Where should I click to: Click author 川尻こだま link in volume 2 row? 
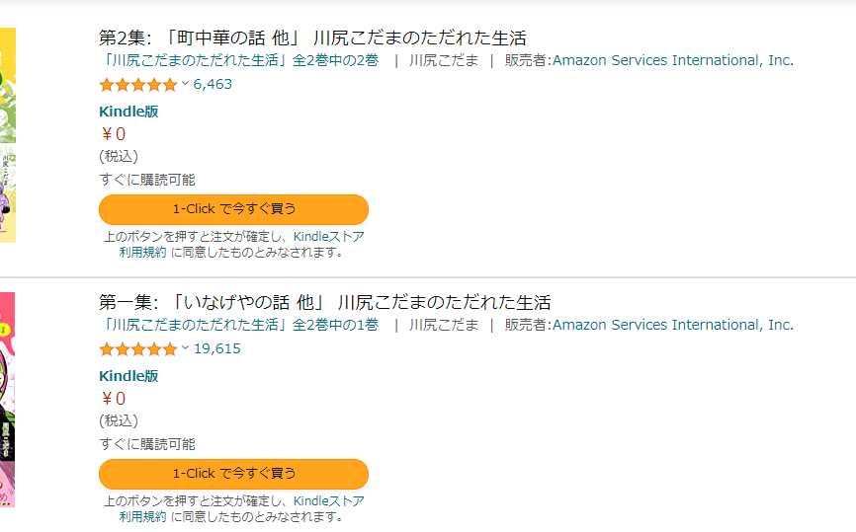tap(444, 61)
